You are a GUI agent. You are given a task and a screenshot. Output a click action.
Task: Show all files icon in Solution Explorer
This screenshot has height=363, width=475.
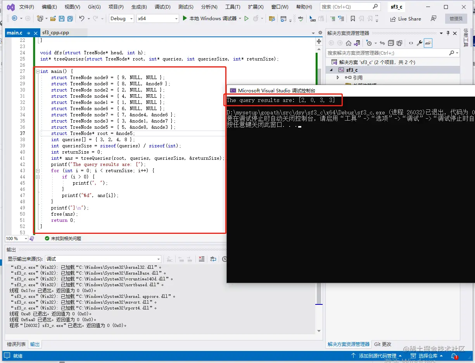click(399, 43)
